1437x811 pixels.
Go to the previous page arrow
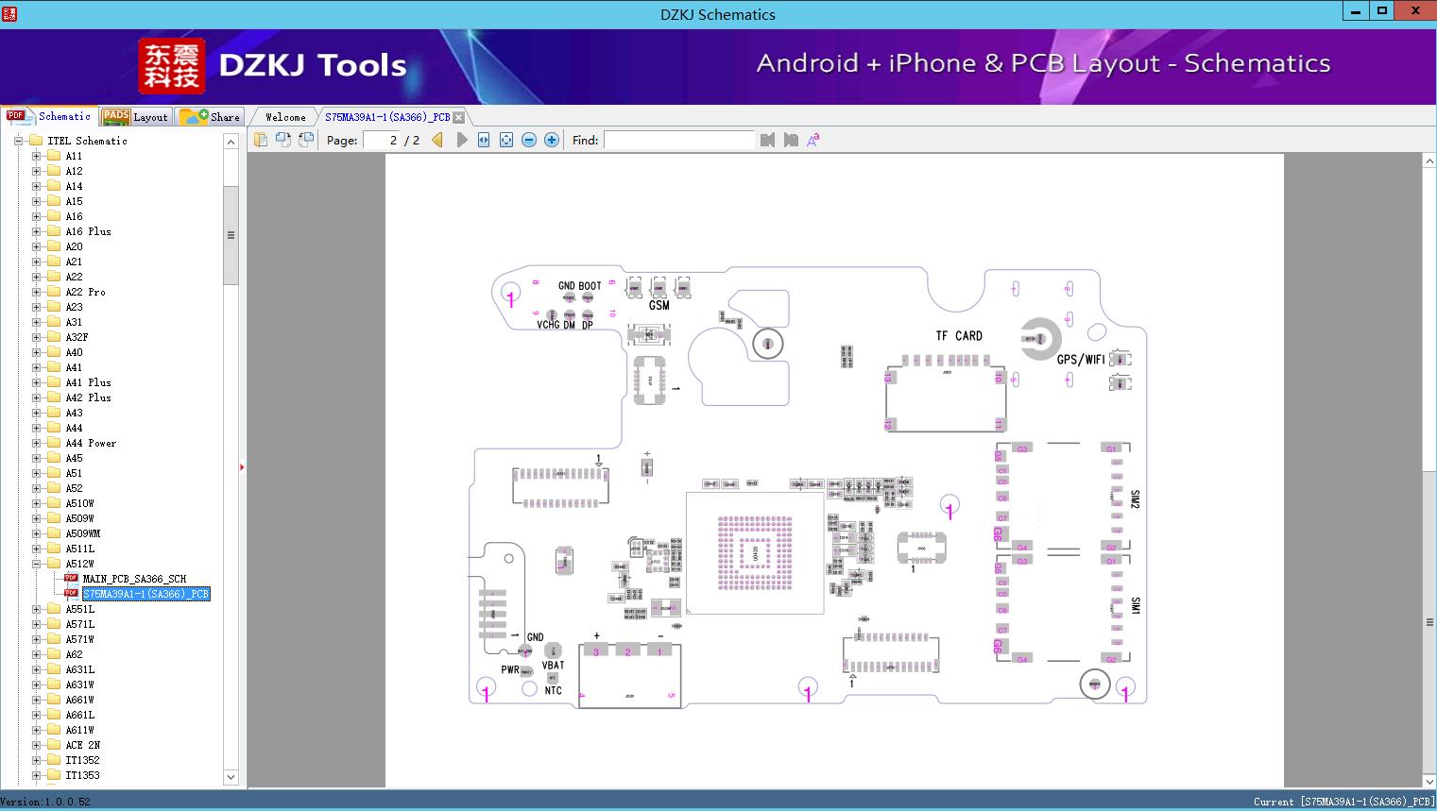coord(437,140)
